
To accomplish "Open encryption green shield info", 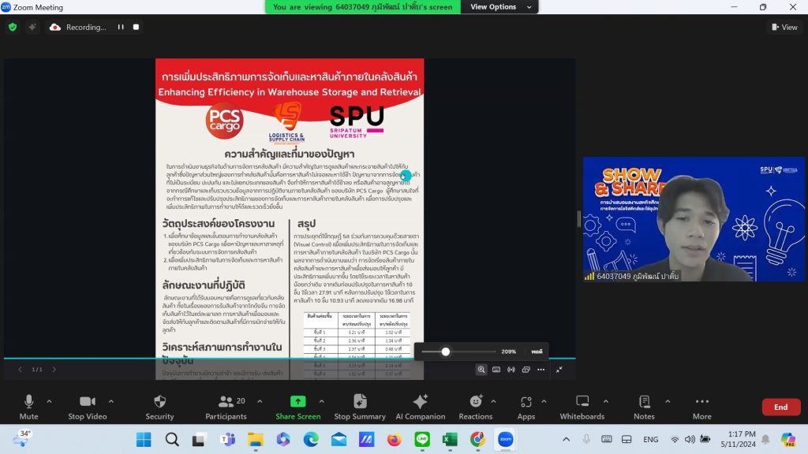I will 13,27.
